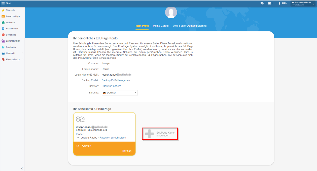The width and height of the screenshot is (317, 171).
Task: Click the Elternteil dts.edupage.org text
Action: tap(91, 130)
